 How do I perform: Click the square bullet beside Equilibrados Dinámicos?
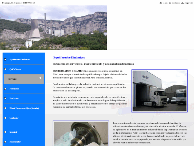pos(5,59)
